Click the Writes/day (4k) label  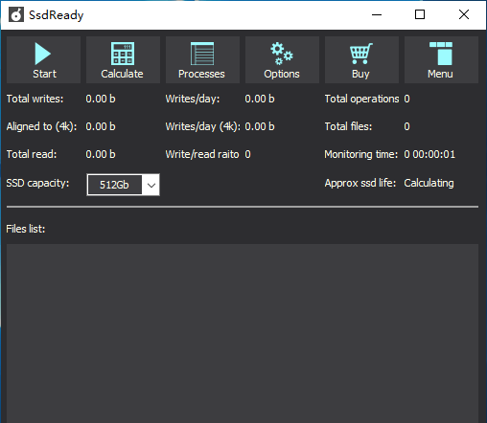203,126
